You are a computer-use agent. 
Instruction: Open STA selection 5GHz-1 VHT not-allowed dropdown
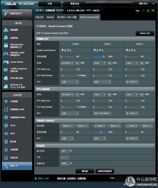tap(102, 113)
